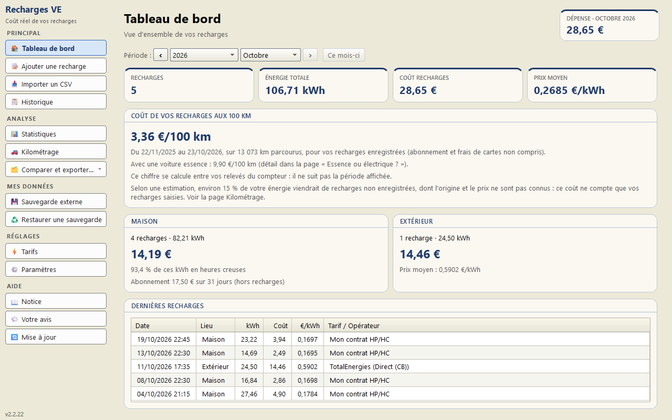Select the 04/10/2026 21:15 recharge row

point(391,394)
